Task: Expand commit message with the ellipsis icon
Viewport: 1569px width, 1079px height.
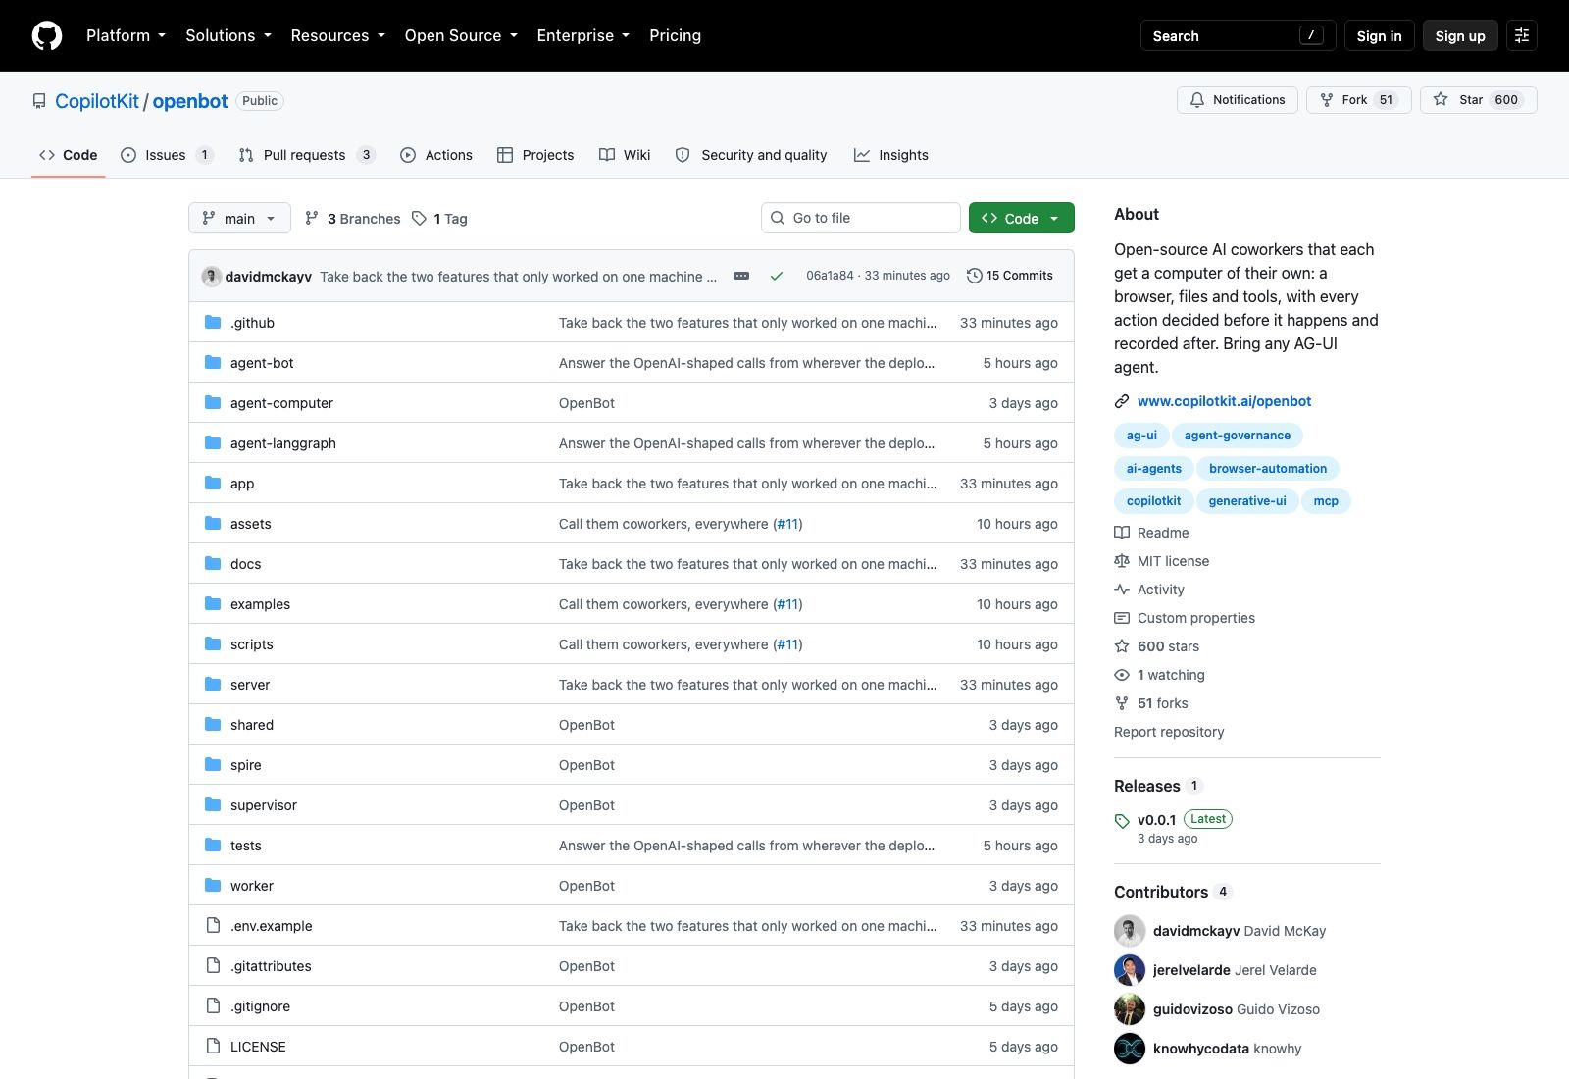Action: [741, 276]
